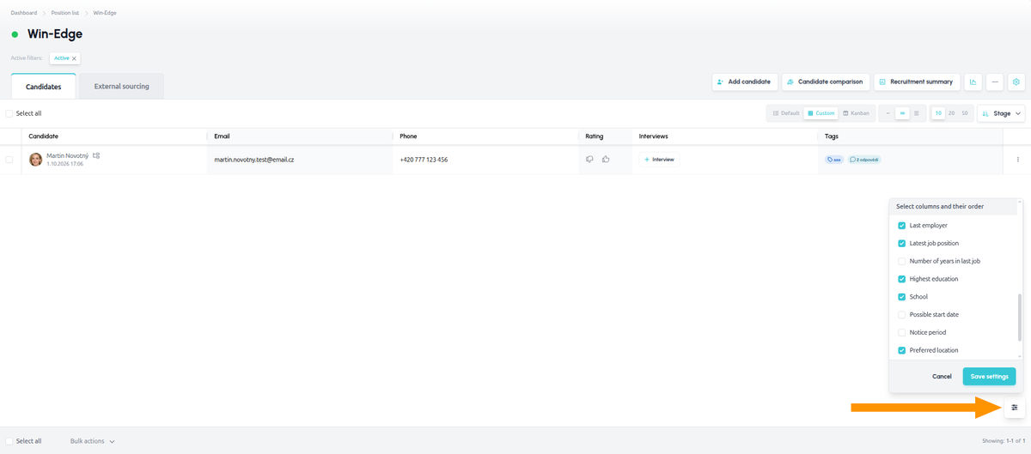Click the Email column header
The width and height of the screenshot is (1031, 454).
222,136
